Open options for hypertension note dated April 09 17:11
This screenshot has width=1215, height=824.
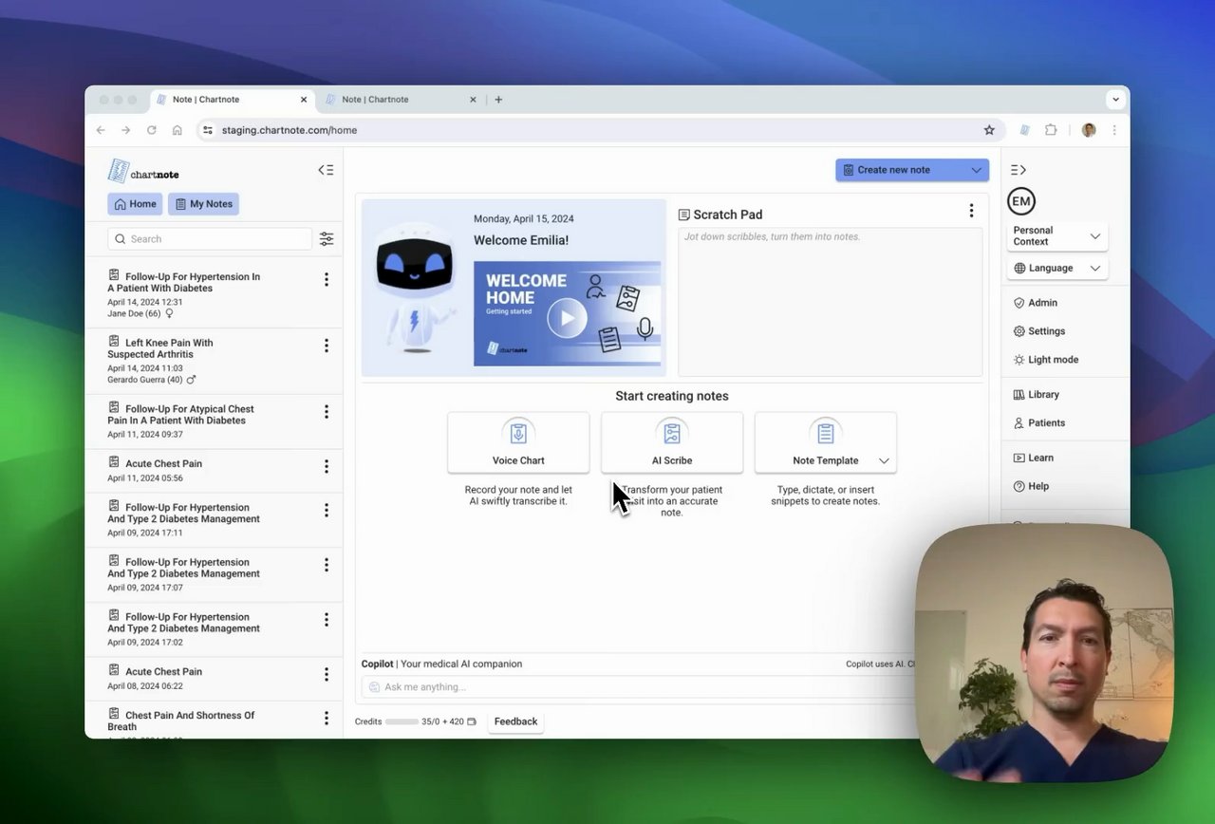coord(327,510)
